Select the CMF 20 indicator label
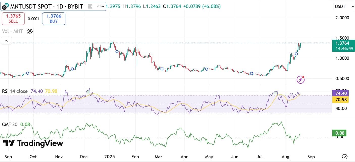Image resolution: width=355 pixels, height=162 pixels. pos(10,124)
